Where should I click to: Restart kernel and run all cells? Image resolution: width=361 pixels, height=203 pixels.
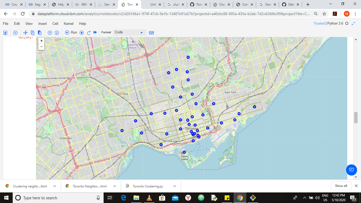[x=95, y=32]
